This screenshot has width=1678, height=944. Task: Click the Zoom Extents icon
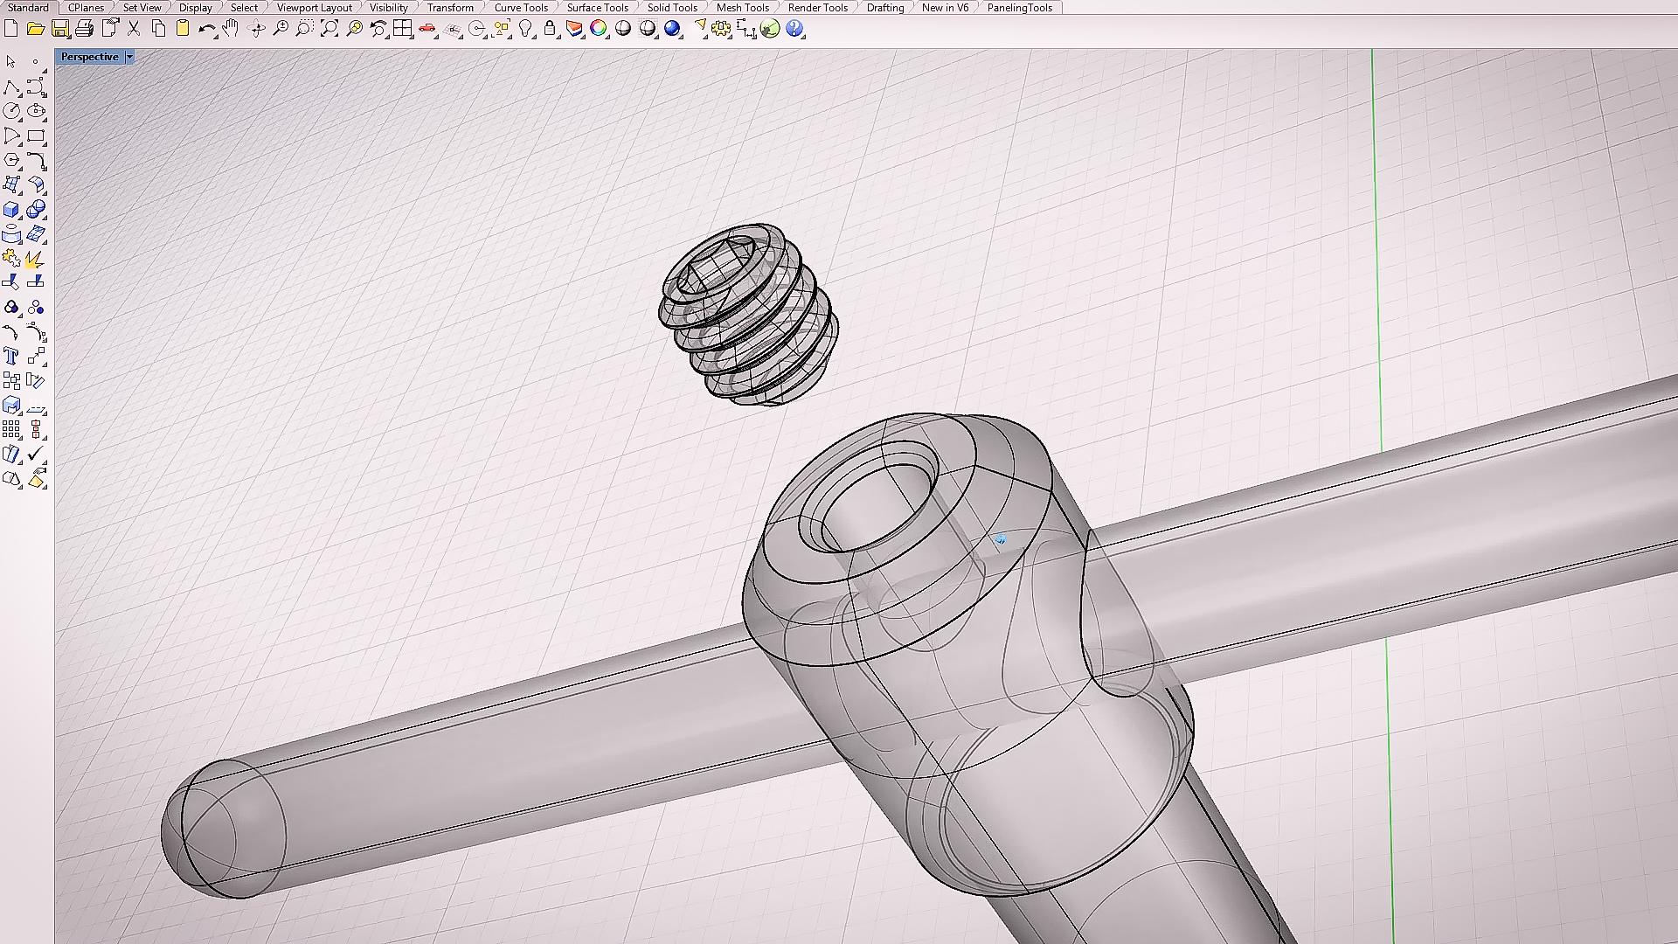coord(329,29)
